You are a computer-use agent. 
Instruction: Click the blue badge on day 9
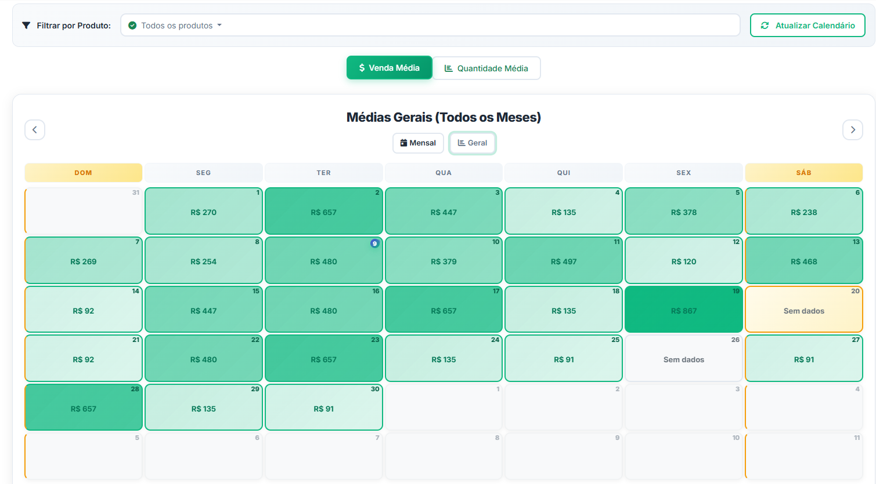pos(374,243)
